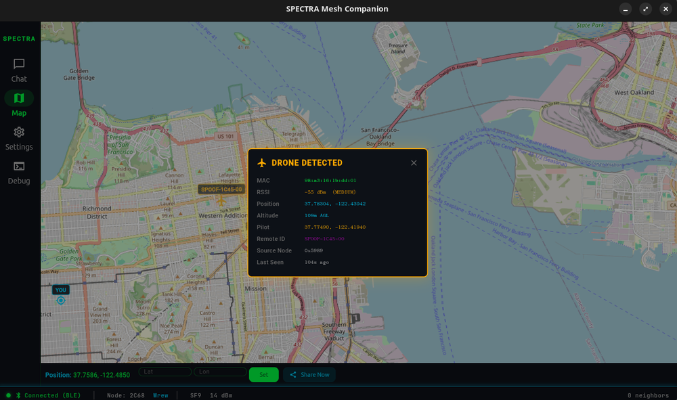Click the drone MAC address value
Image resolution: width=677 pixels, height=400 pixels.
pos(330,181)
